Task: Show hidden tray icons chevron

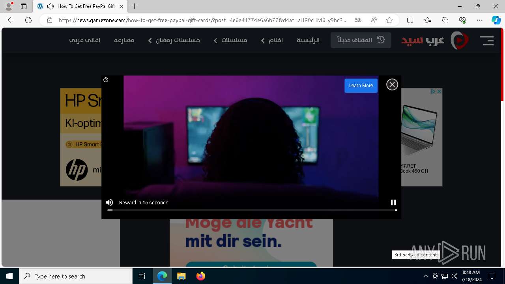Action: 425,276
